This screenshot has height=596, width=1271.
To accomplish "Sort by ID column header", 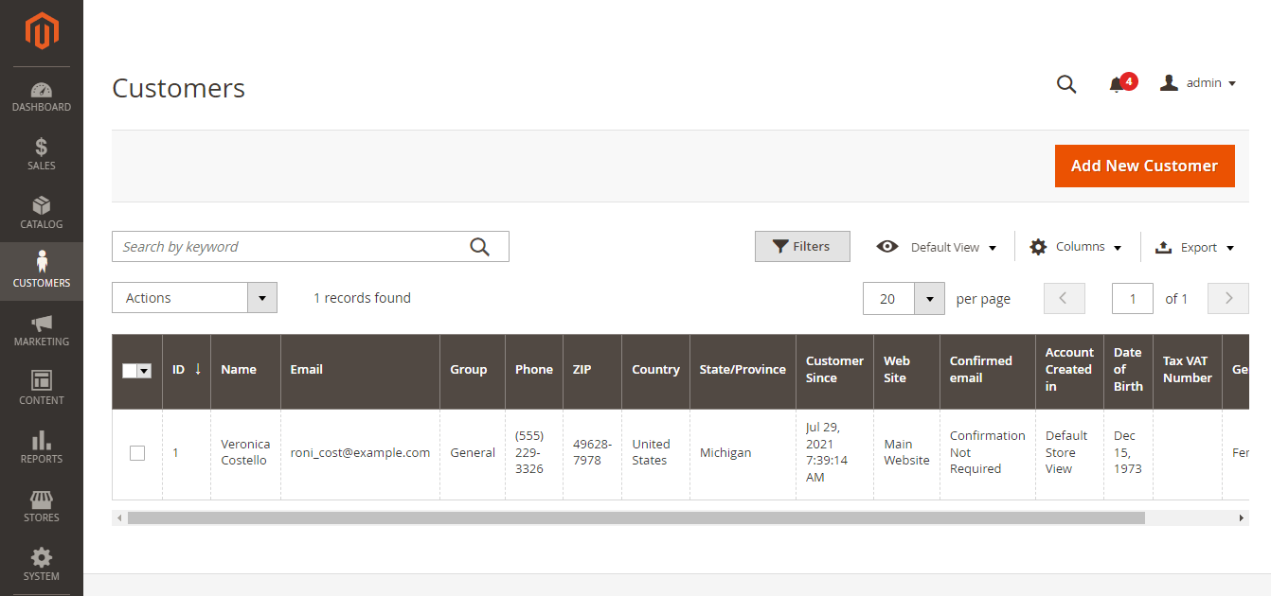I will click(x=187, y=370).
